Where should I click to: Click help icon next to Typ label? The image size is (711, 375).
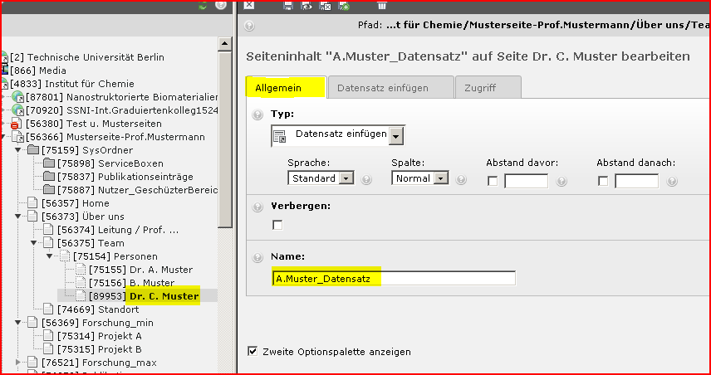click(x=257, y=114)
